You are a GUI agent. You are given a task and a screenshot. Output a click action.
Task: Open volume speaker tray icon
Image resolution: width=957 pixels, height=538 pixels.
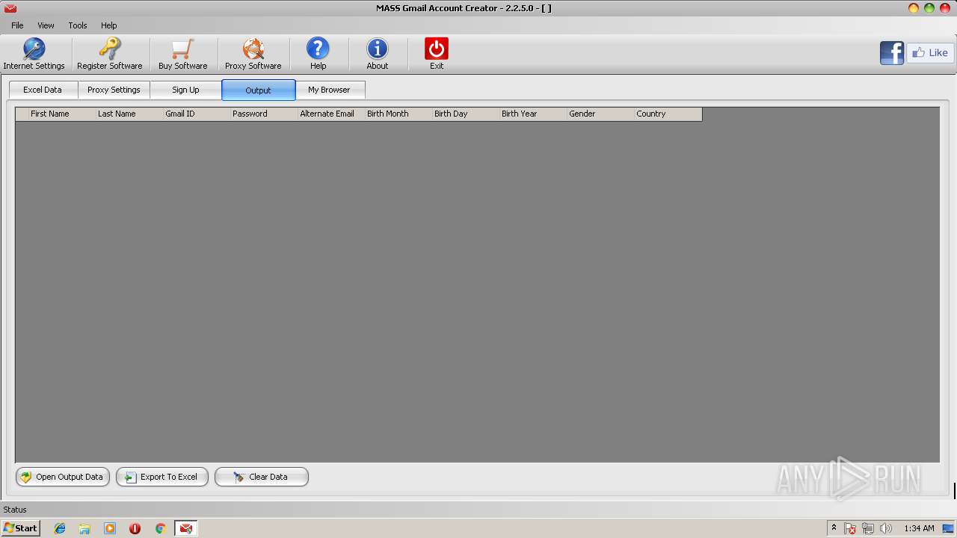click(886, 528)
